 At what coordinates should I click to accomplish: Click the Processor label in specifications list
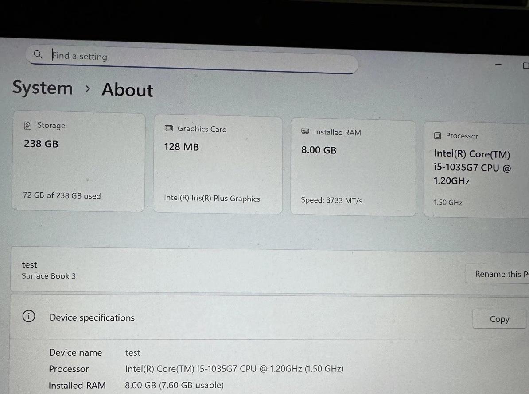tap(69, 369)
